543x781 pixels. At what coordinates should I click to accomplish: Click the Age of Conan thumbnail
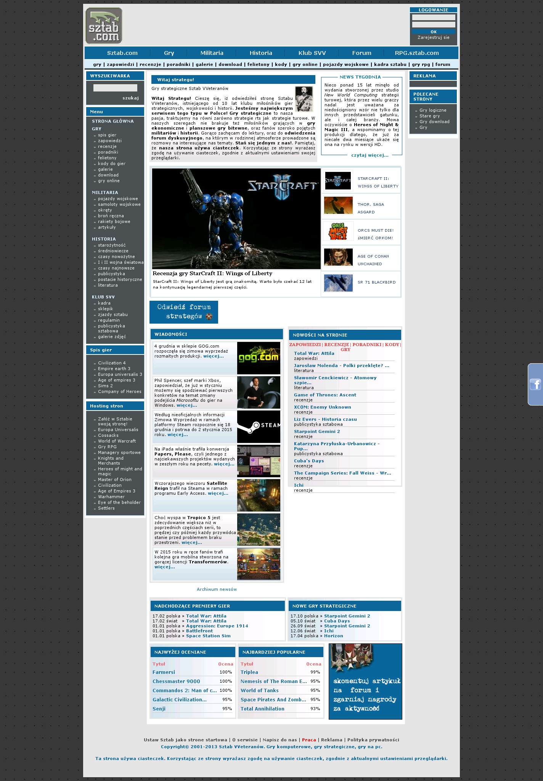(338, 257)
